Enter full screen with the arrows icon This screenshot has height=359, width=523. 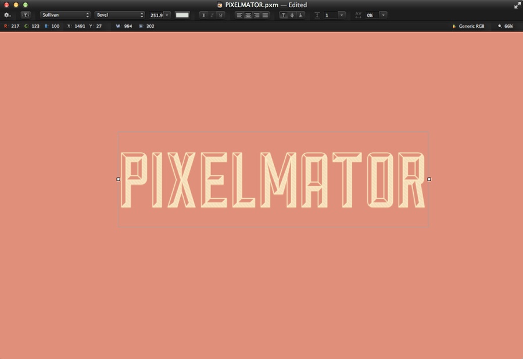click(517, 5)
